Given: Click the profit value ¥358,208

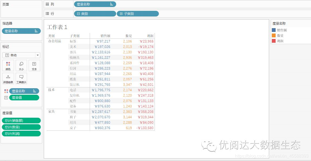Looking at the screenshot, I should point(146,111).
